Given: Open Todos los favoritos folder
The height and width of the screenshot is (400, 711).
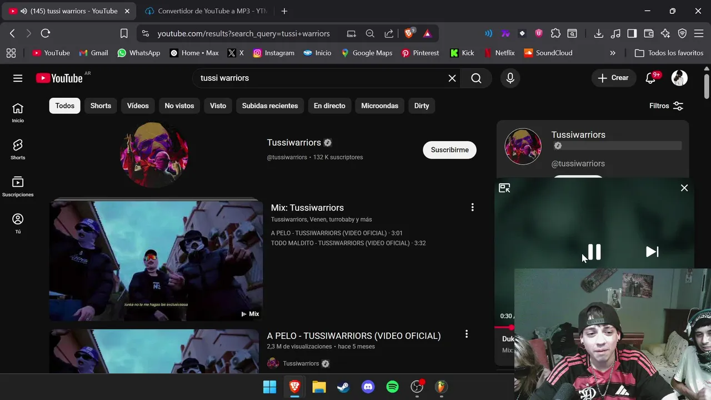Looking at the screenshot, I should 669,53.
